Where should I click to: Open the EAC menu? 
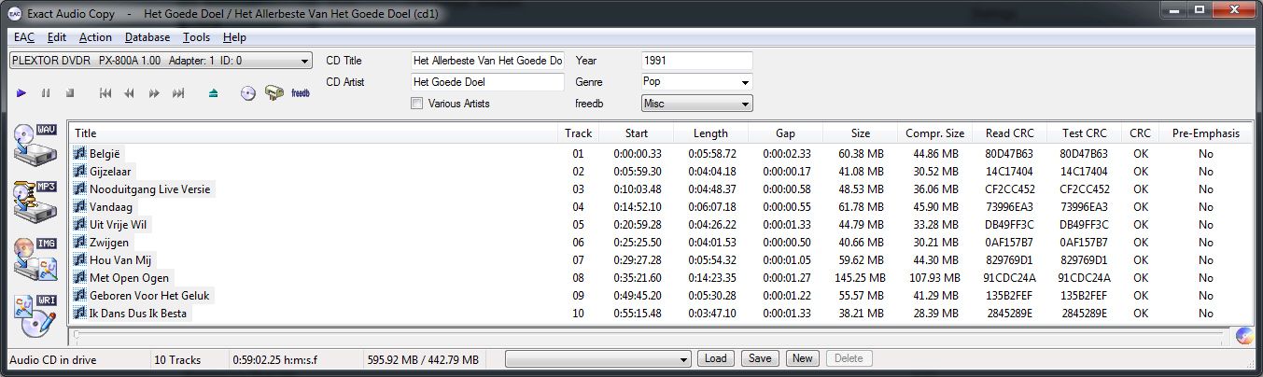tap(24, 37)
